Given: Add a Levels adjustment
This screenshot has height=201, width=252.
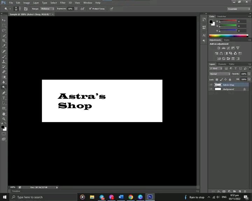Looking at the screenshot, I should pyautogui.click(x=224, y=48).
